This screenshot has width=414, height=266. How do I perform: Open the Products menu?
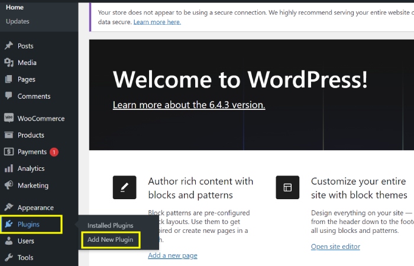(31, 135)
